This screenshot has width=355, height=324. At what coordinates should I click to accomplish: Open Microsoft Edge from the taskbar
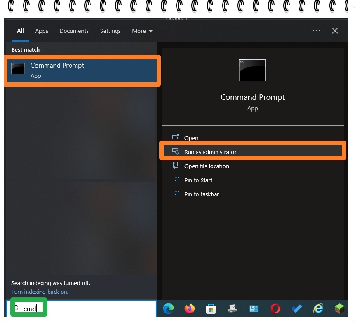[168, 309]
